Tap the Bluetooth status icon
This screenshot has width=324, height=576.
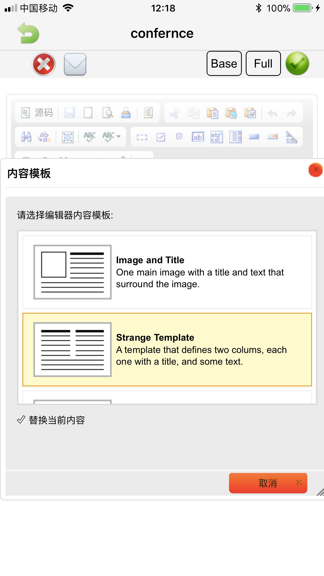point(258,8)
